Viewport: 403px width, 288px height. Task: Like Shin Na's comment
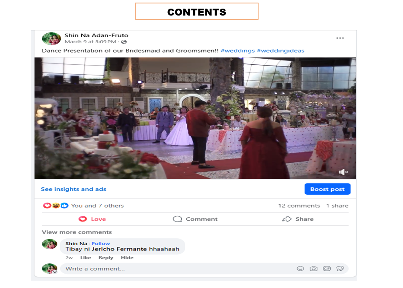tap(86, 257)
